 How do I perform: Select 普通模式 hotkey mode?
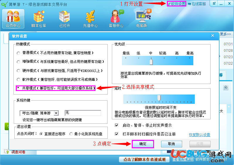[18, 53]
